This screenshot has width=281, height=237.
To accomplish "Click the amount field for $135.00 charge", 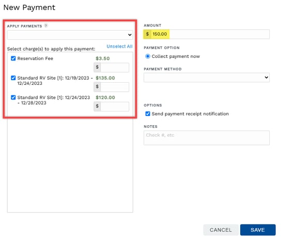I will [x=115, y=87].
